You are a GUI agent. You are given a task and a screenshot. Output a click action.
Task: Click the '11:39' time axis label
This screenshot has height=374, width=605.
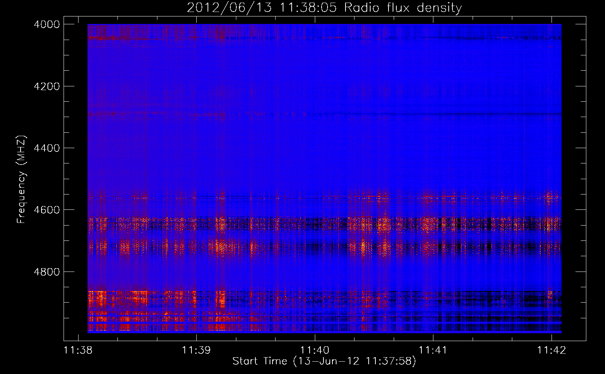pos(196,350)
